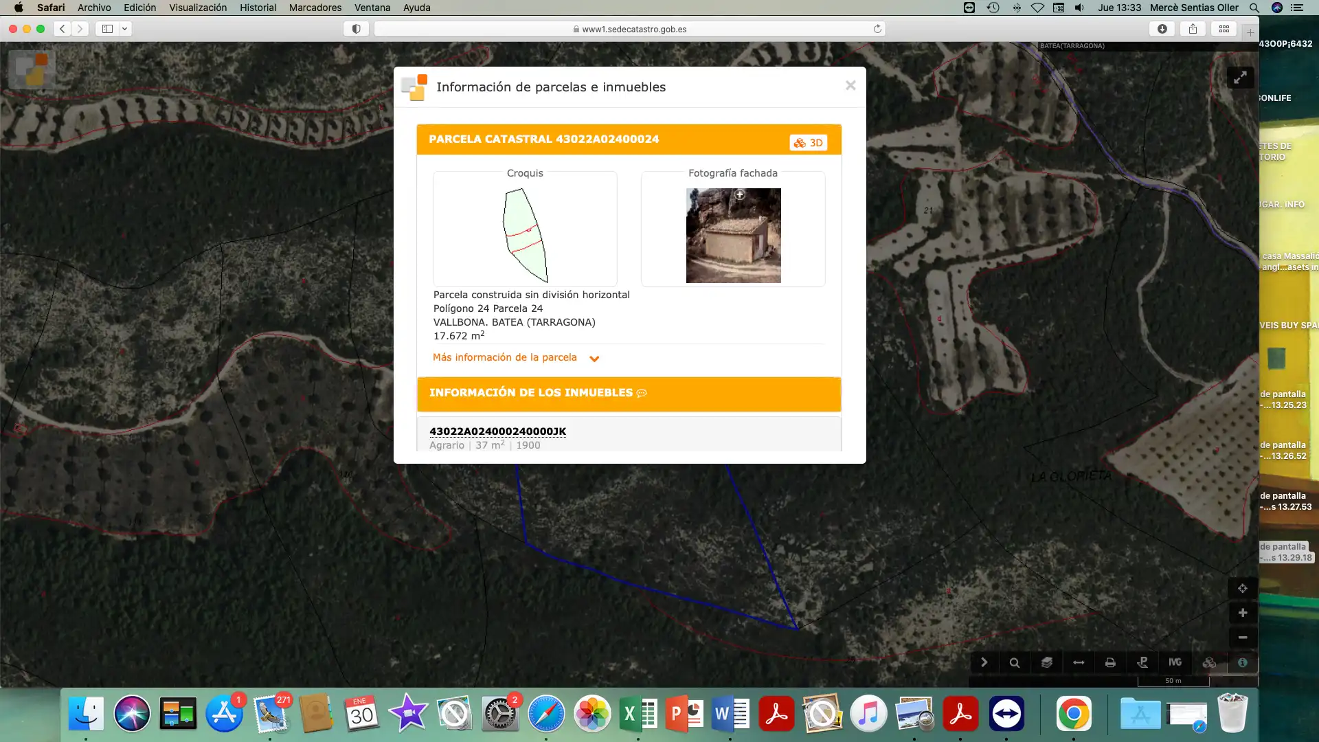Open Calendar showing 30 in Dock

(362, 715)
